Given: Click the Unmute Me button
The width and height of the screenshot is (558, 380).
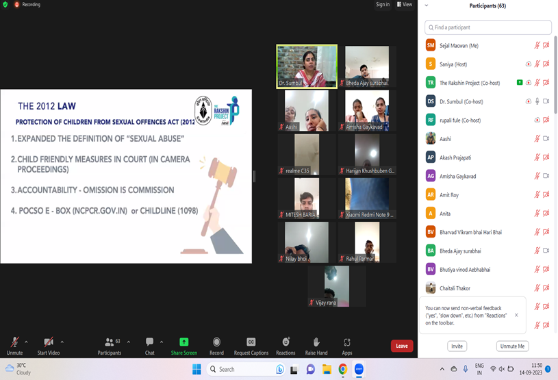Looking at the screenshot, I should point(512,346).
